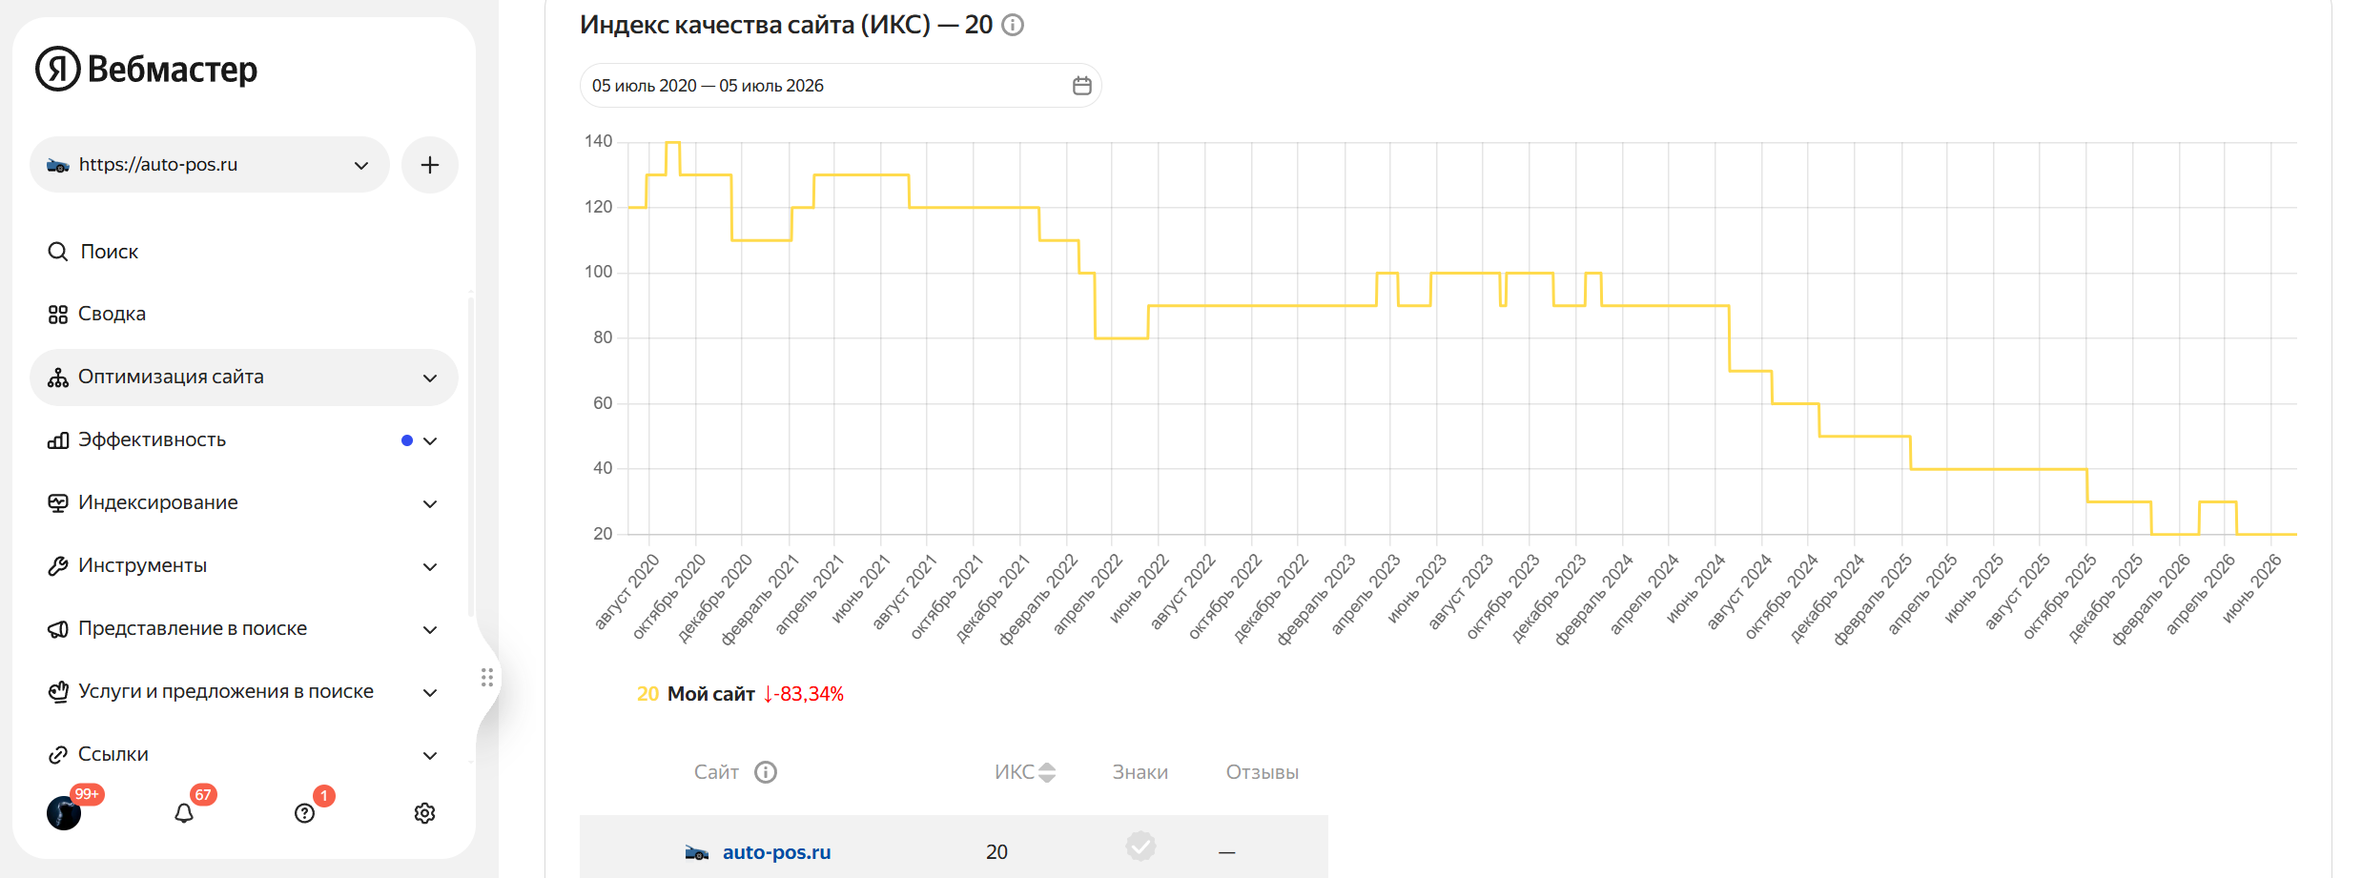Open the help question mark icon
The image size is (2362, 878).
coord(304,813)
